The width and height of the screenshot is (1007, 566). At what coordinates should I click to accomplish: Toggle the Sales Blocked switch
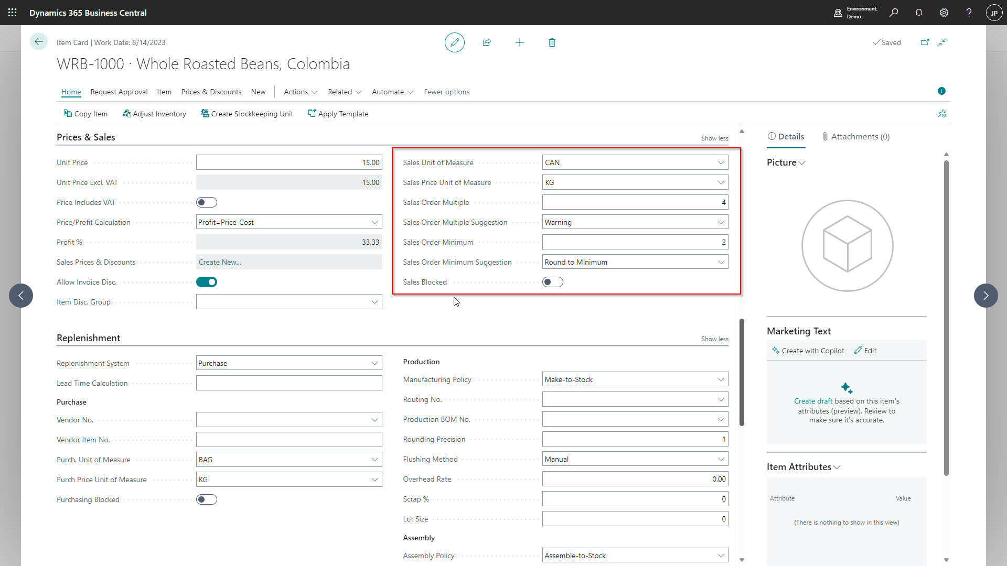pyautogui.click(x=553, y=282)
